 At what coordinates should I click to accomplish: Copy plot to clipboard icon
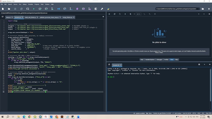pos(120,14)
